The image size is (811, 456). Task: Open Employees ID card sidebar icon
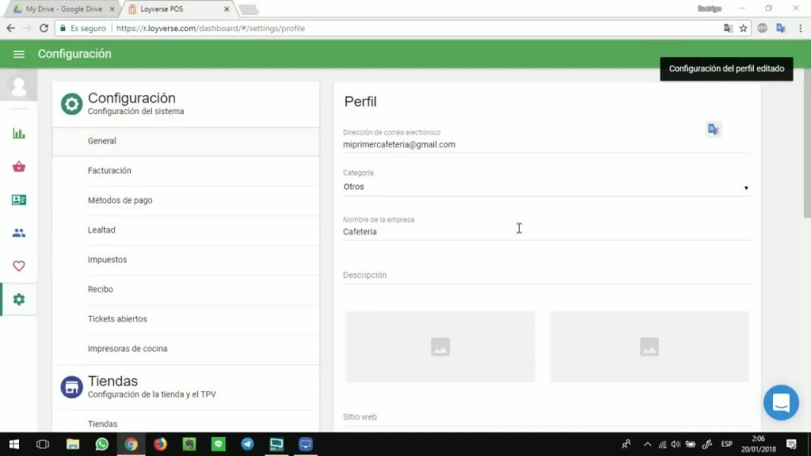pos(19,199)
